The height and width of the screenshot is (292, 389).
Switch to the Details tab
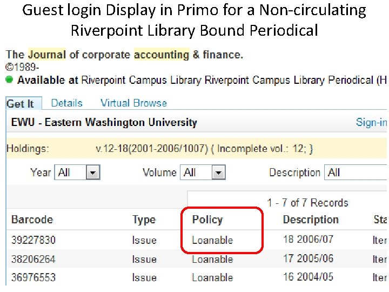click(x=67, y=103)
